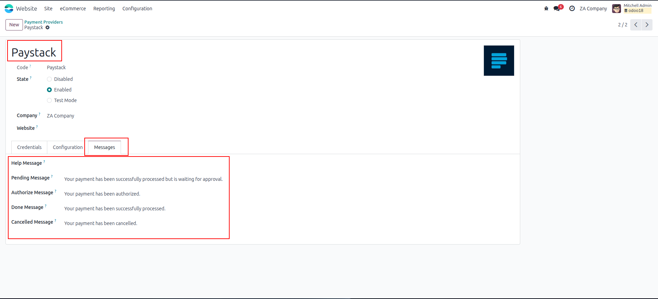Click the 2 / 2 pager counter
Screen dimensions: 658x299
623,25
